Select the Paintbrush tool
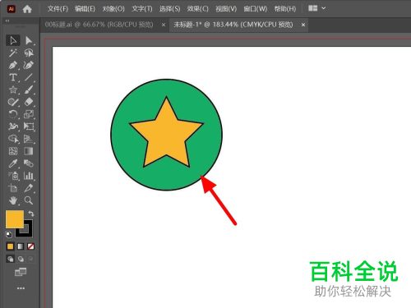Viewport: 411px width, 308px height. [29, 90]
